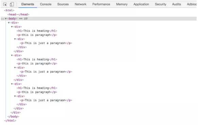Image resolution: width=198 pixels, height=127 pixels.
Task: Switch to the Elements tab
Action: (28, 4)
